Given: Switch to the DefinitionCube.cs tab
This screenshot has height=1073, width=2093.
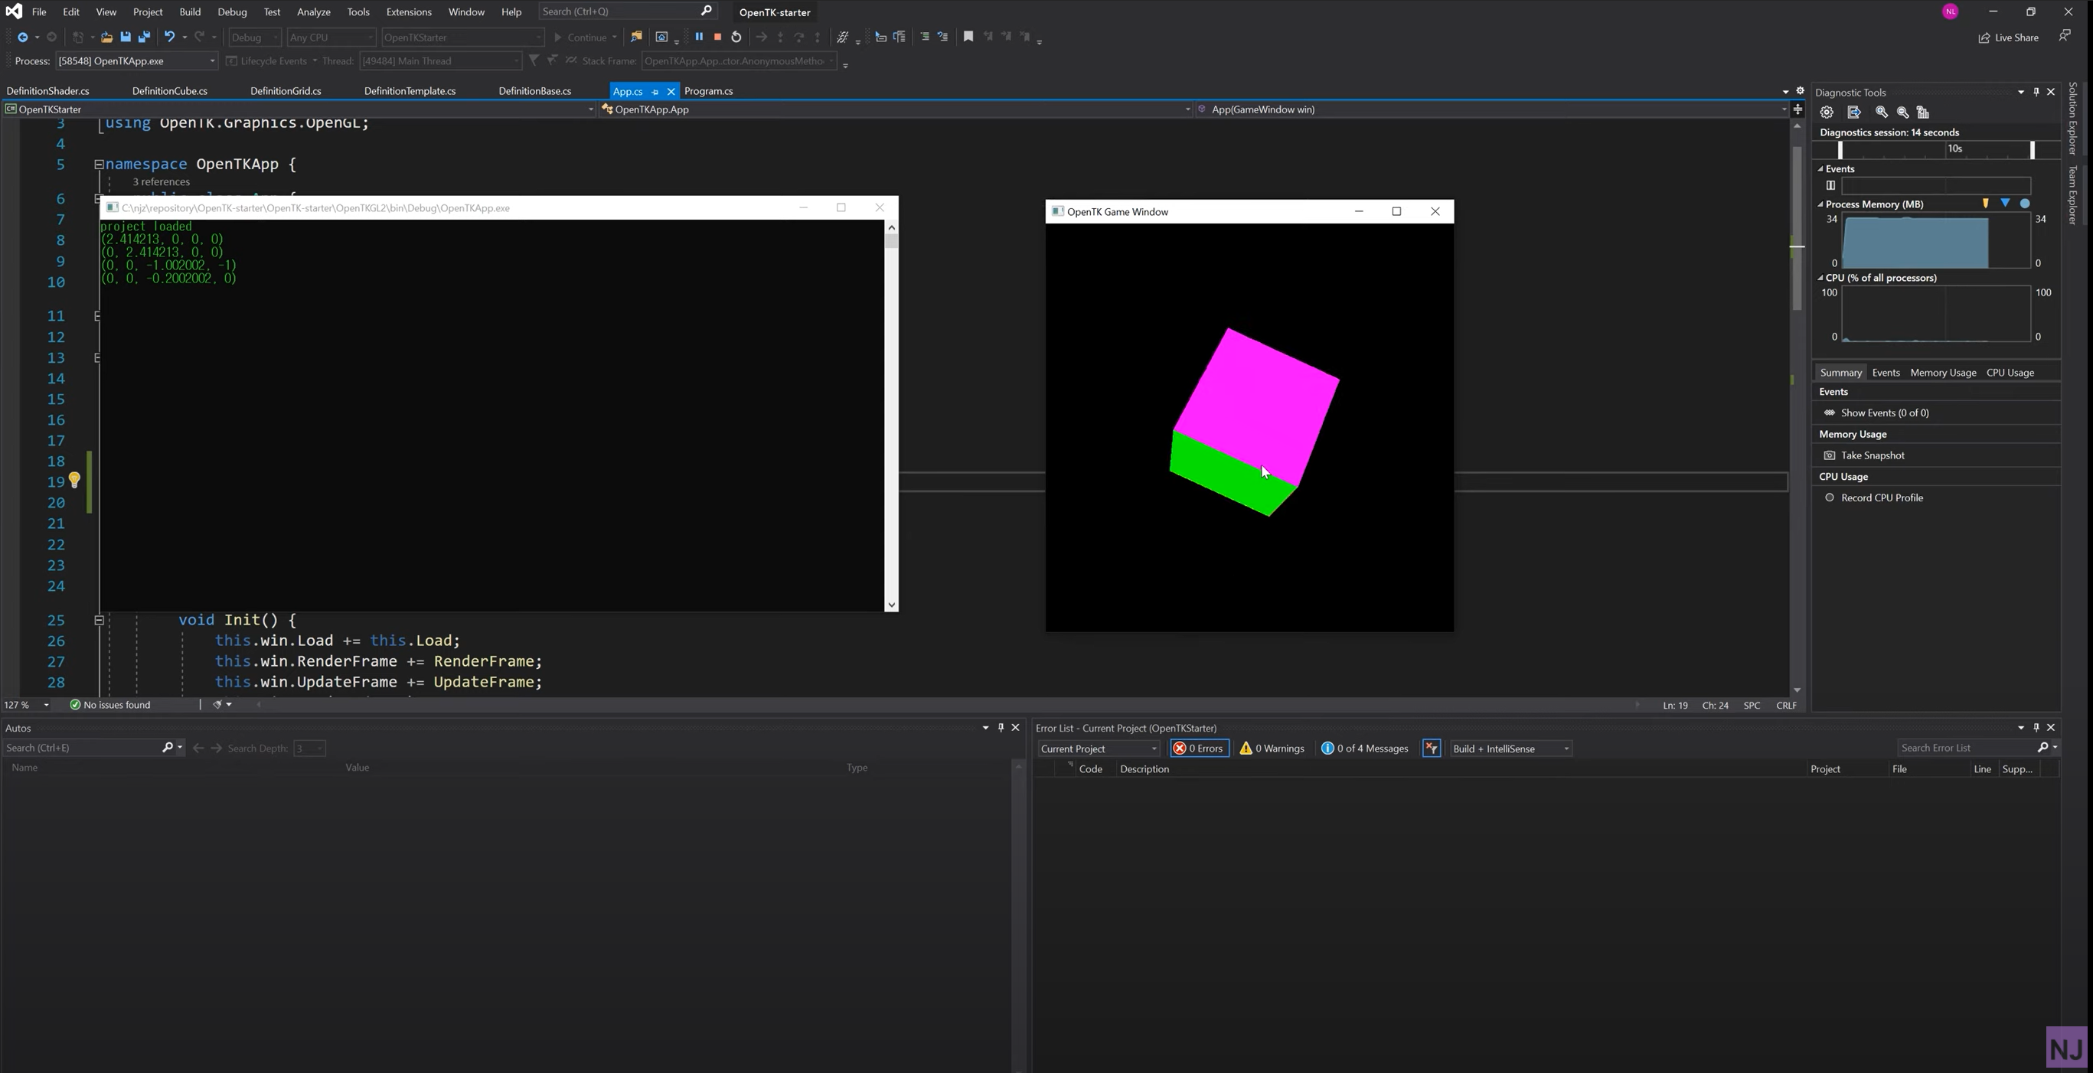Looking at the screenshot, I should pyautogui.click(x=169, y=91).
